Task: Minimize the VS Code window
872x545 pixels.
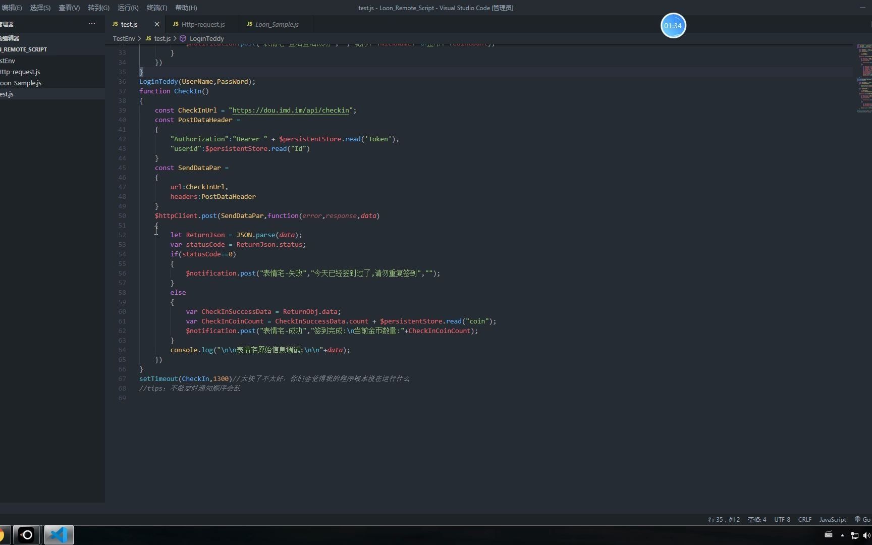Action: pos(862,8)
